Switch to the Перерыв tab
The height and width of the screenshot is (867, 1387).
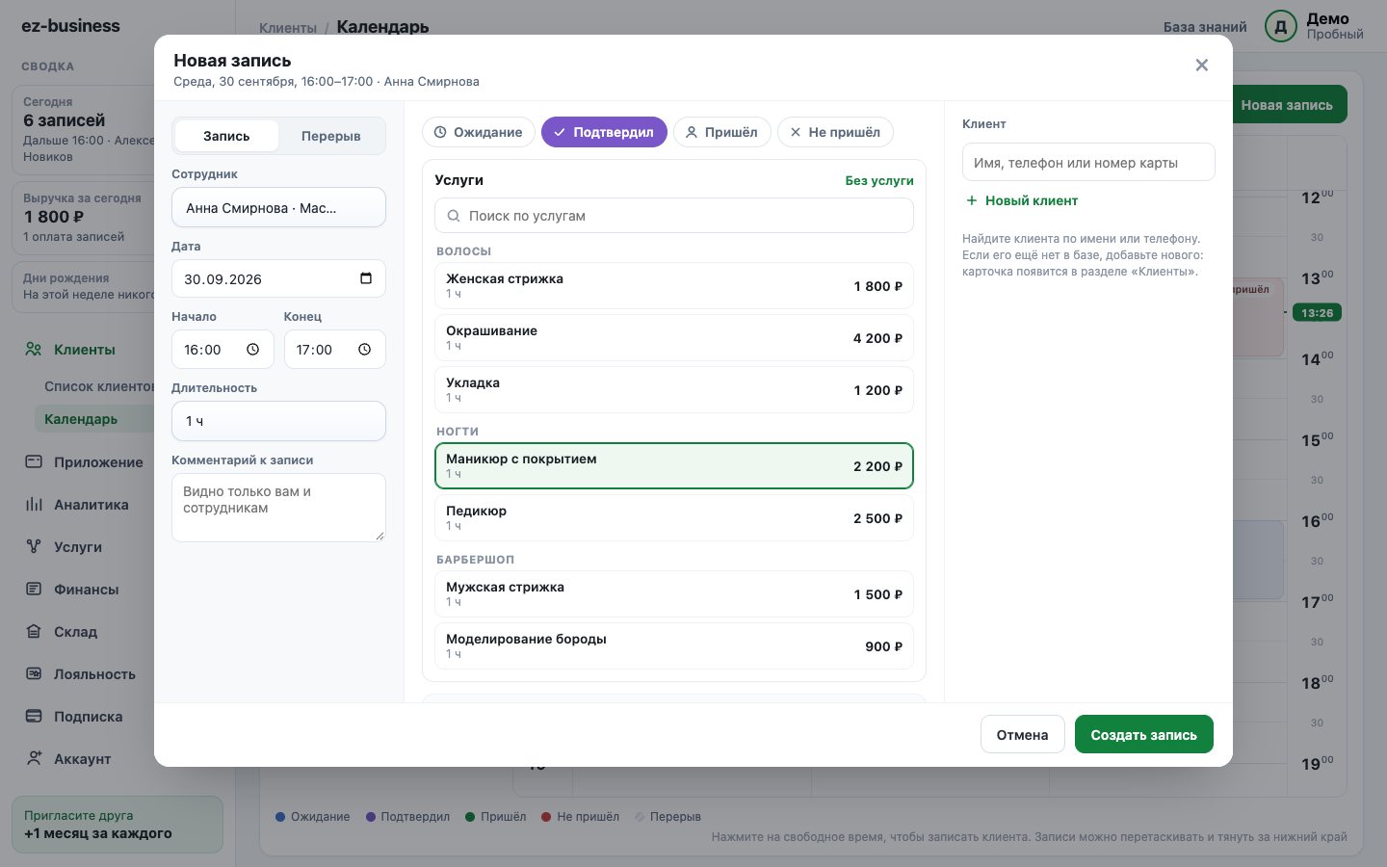click(330, 136)
